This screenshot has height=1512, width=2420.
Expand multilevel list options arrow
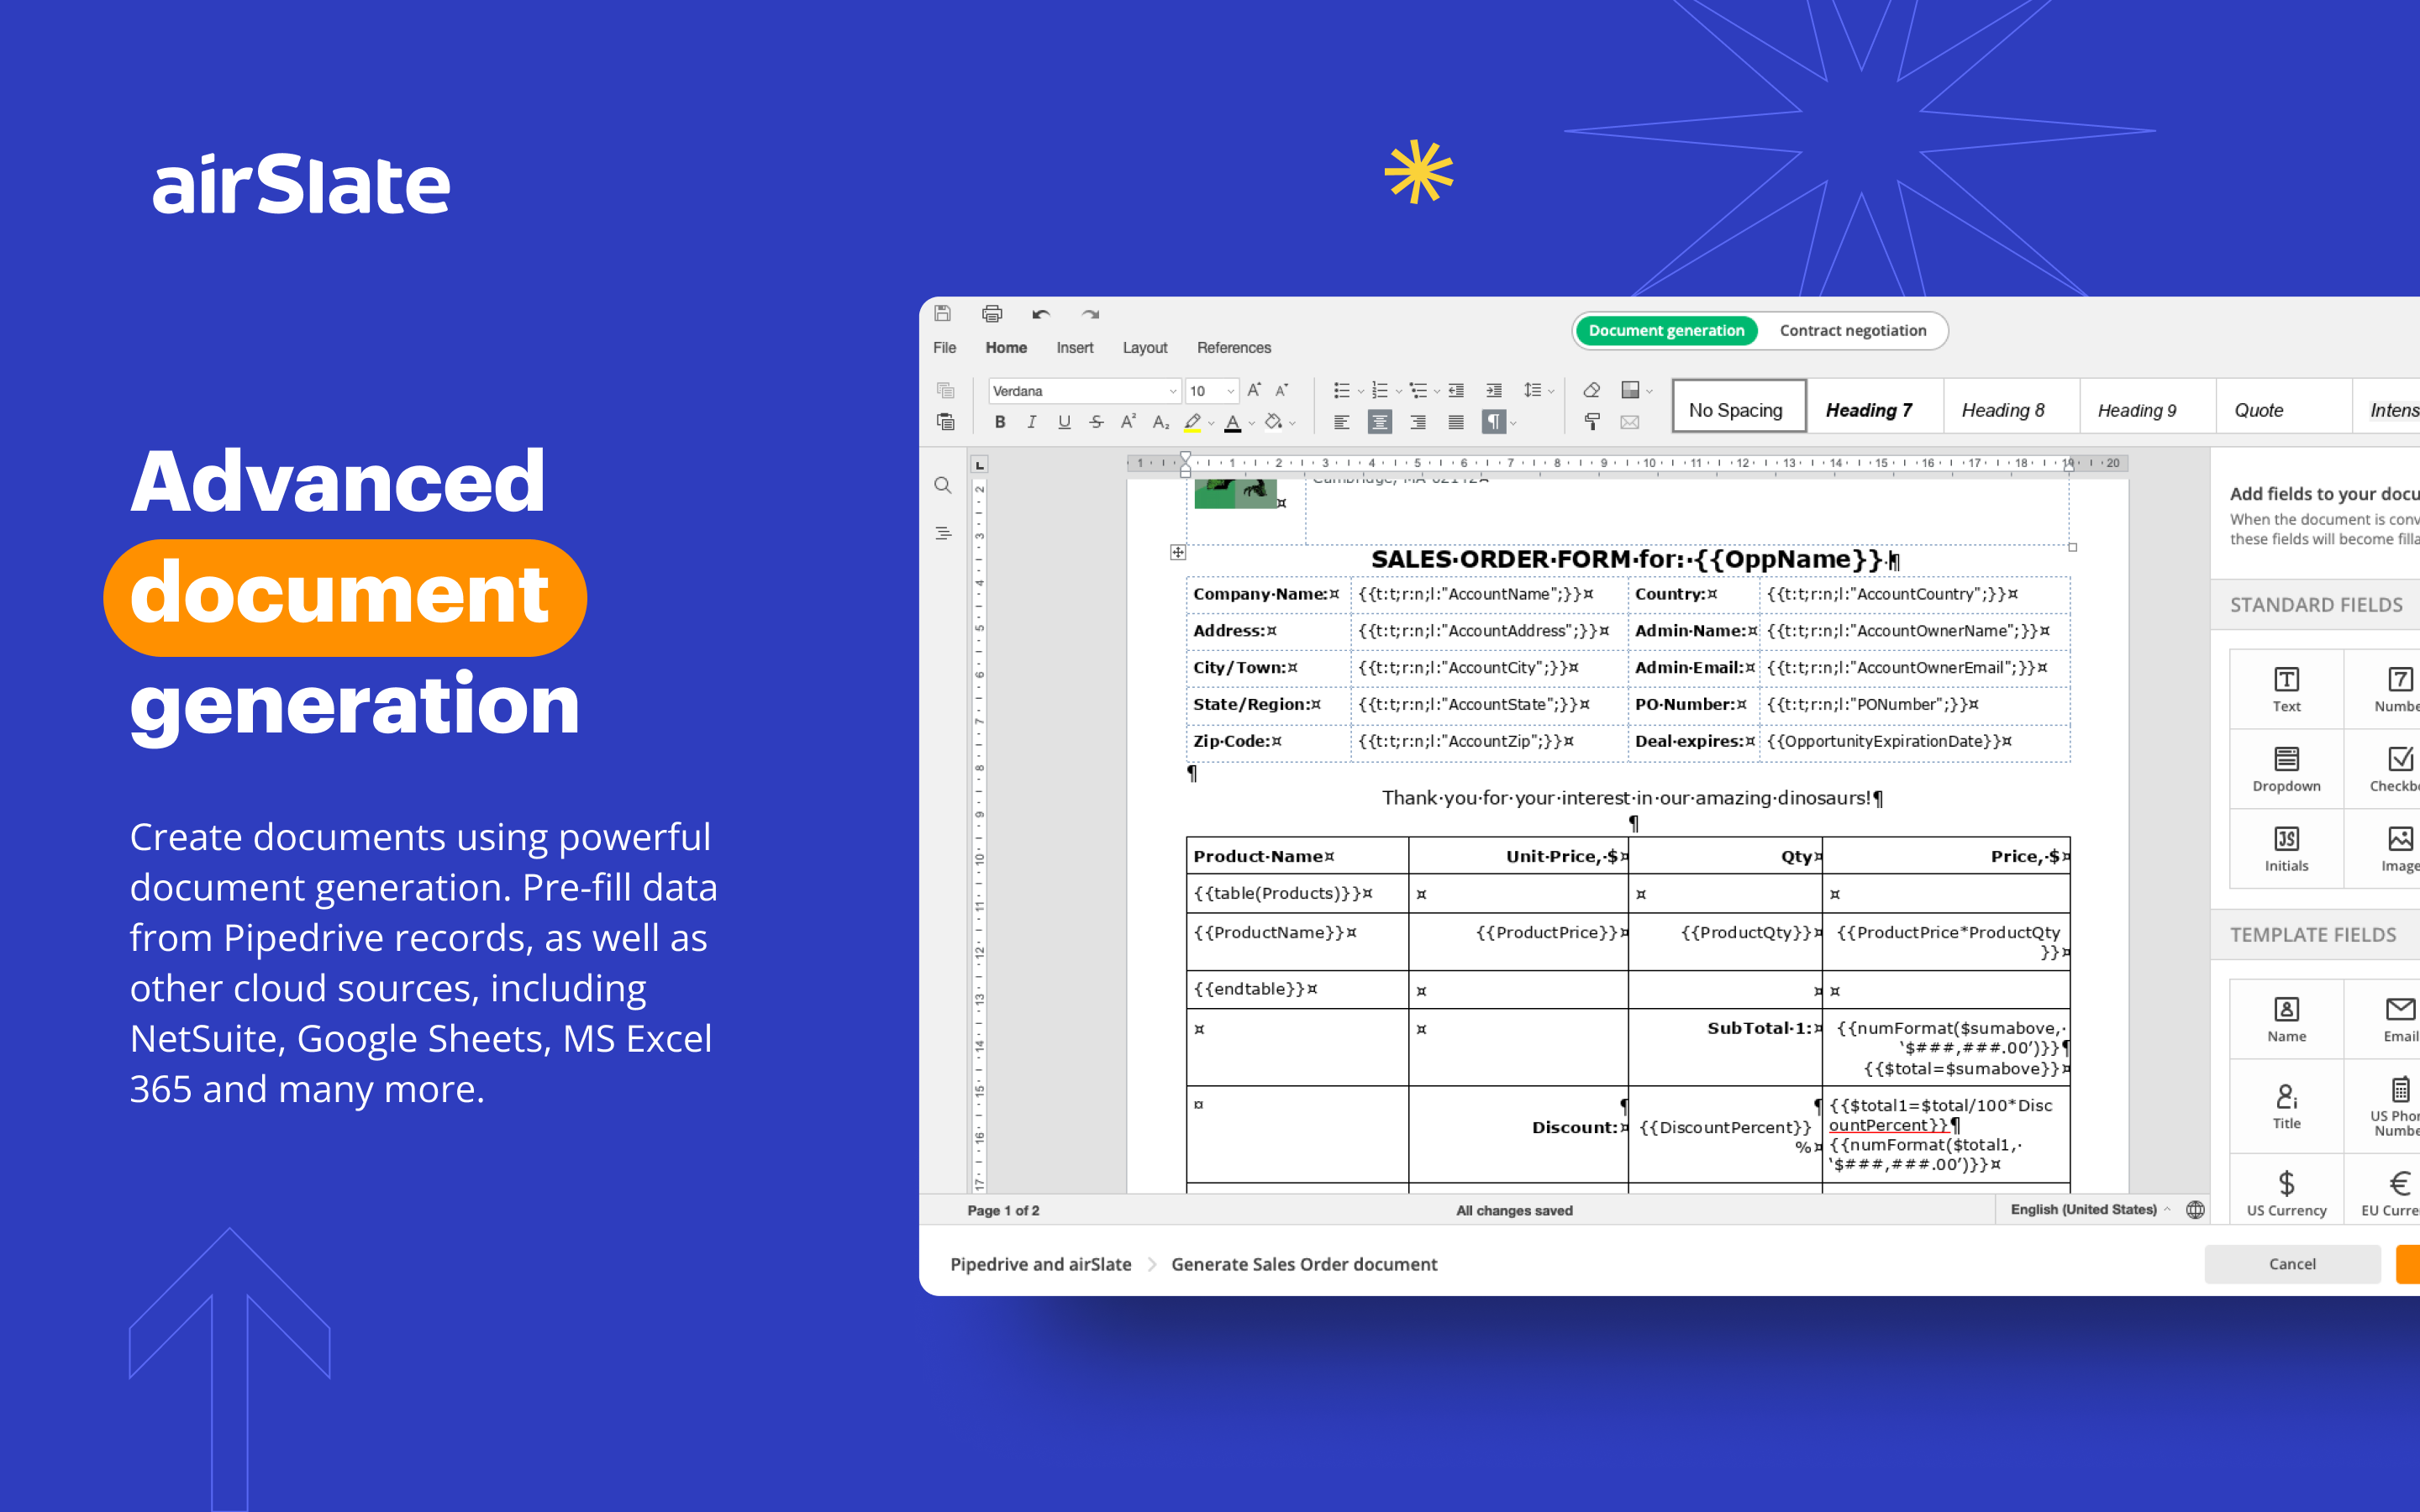1436,391
